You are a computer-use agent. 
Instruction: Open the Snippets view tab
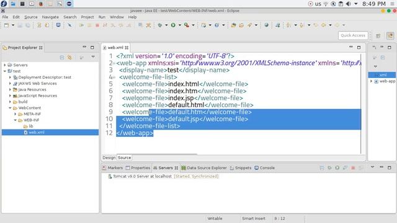point(241,168)
